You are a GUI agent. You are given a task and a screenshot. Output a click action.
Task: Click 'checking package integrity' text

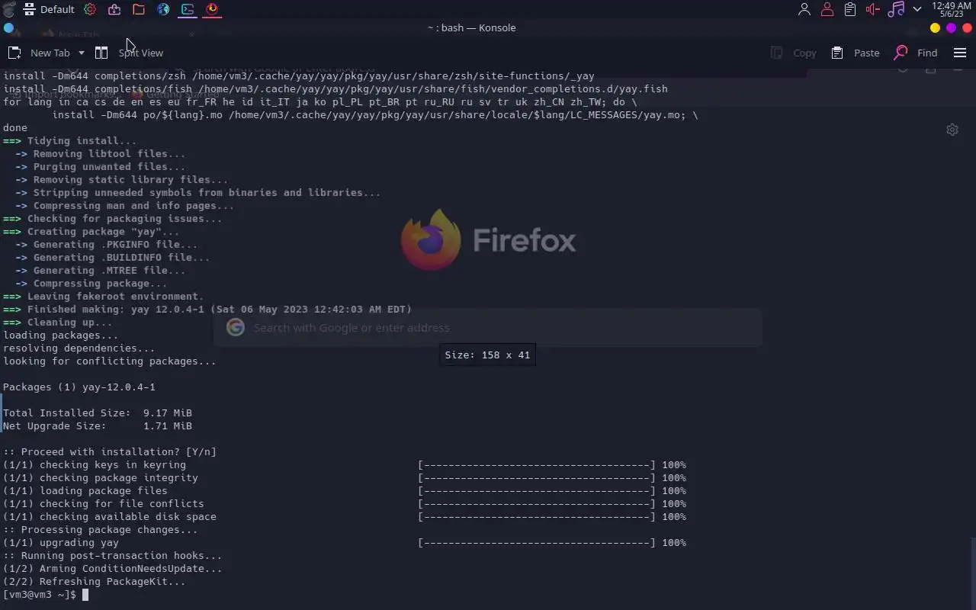click(119, 478)
